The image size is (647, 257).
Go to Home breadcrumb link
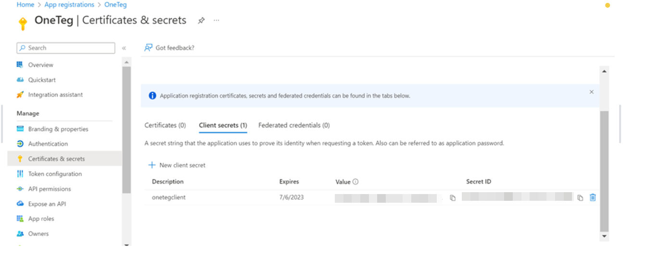click(x=25, y=5)
